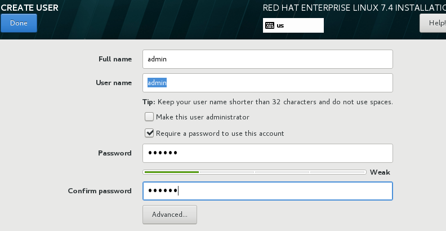
Task: Click the Weak strength label
Action: click(380, 172)
